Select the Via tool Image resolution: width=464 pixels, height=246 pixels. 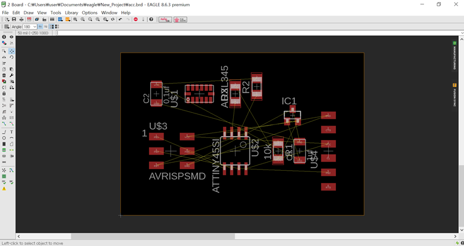tap(4, 150)
